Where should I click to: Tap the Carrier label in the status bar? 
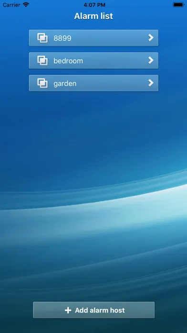pyautogui.click(x=11, y=5)
